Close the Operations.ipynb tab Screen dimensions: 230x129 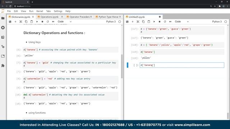pyautogui.click(x=62, y=17)
